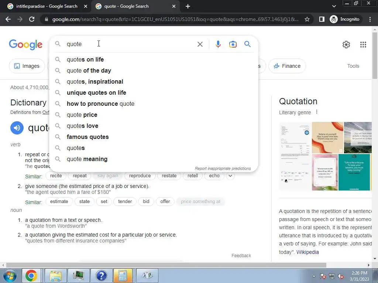Click the horizontal page scrollbar
This screenshot has height=283, width=378.
[x=166, y=265]
